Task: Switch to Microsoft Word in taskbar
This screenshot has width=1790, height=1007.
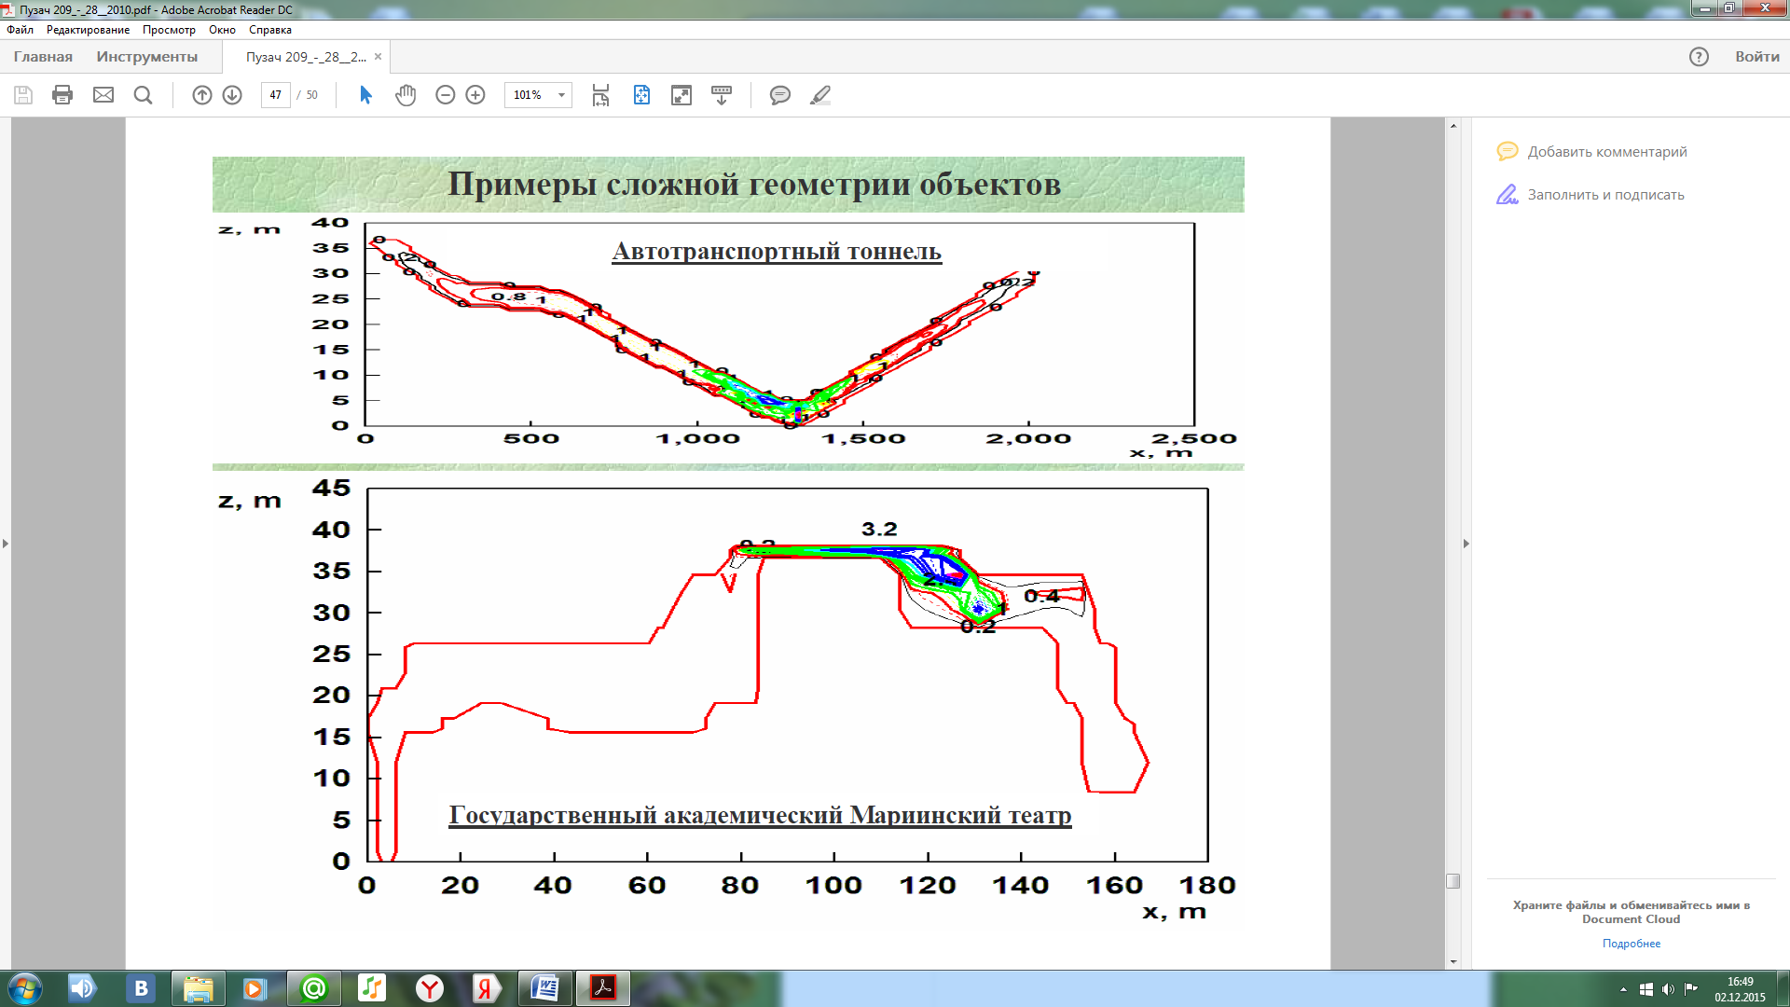Action: [544, 988]
